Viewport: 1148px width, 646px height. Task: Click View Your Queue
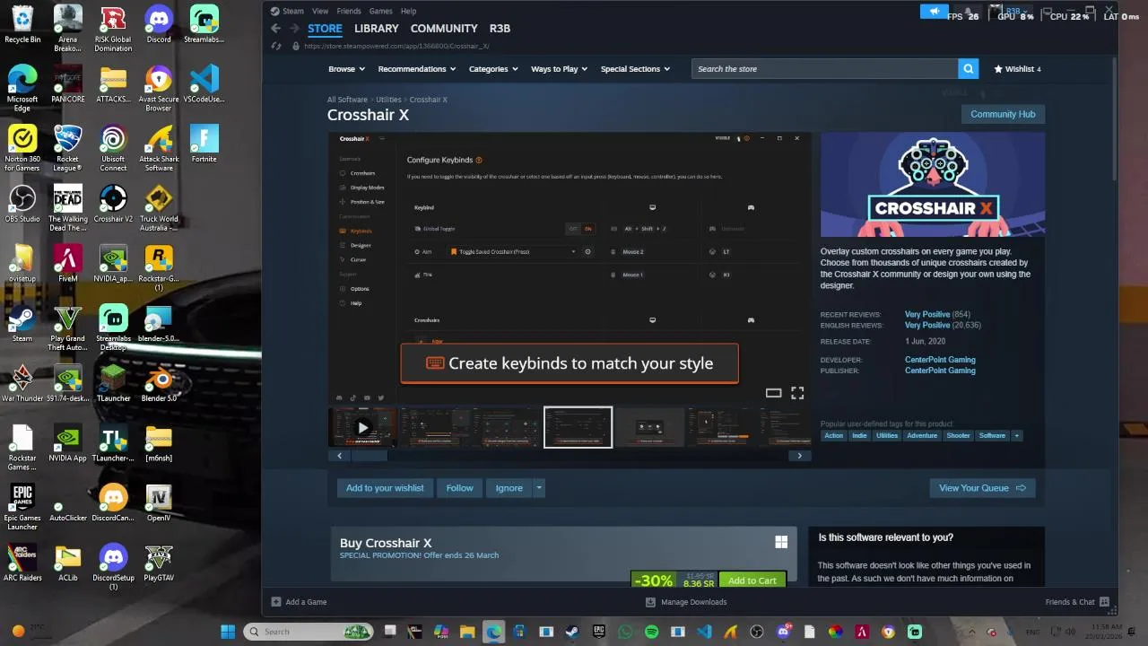click(x=982, y=488)
